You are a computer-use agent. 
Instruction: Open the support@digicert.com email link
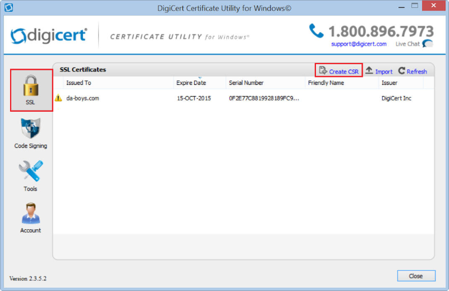click(x=359, y=44)
